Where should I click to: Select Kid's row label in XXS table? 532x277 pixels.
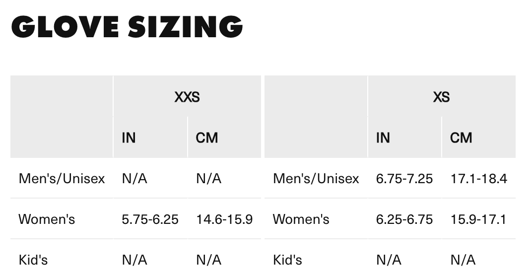coord(33,260)
